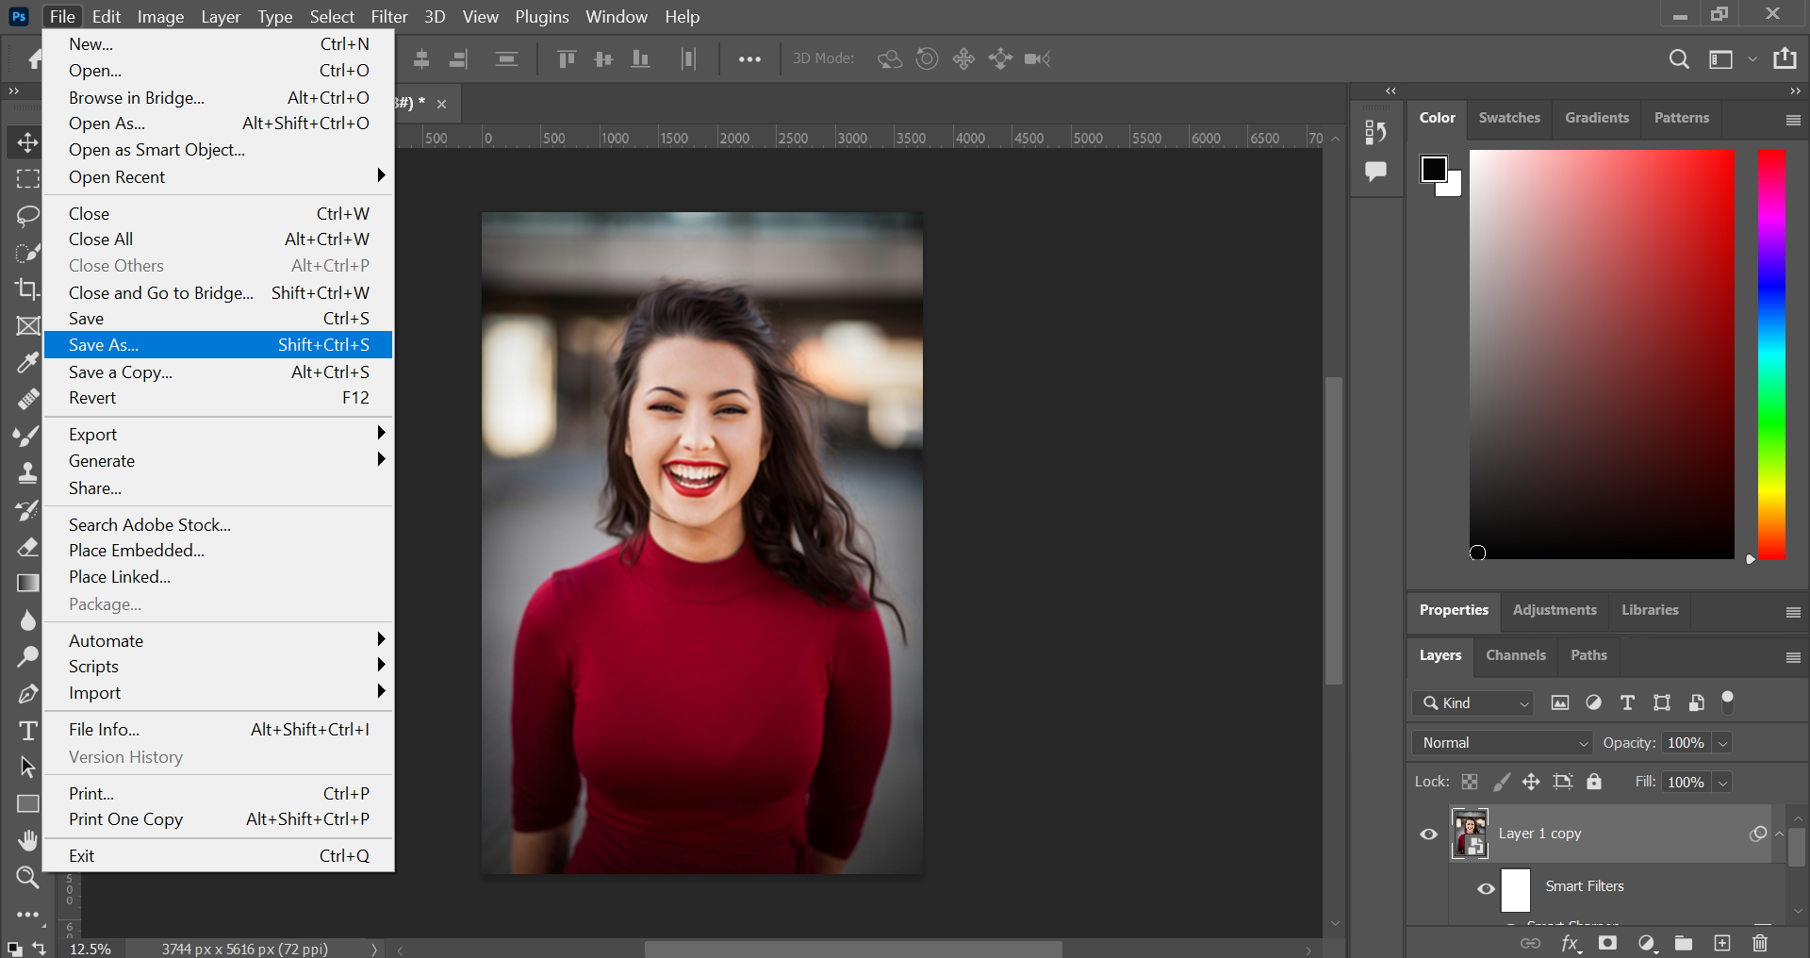Select the Pen tool
The image size is (1810, 958).
pyautogui.click(x=27, y=694)
